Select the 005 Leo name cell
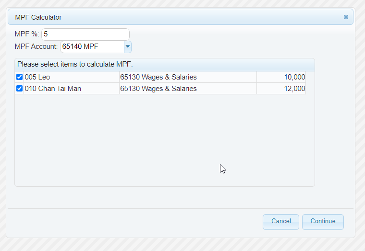This screenshot has width=365, height=251. coord(71,77)
